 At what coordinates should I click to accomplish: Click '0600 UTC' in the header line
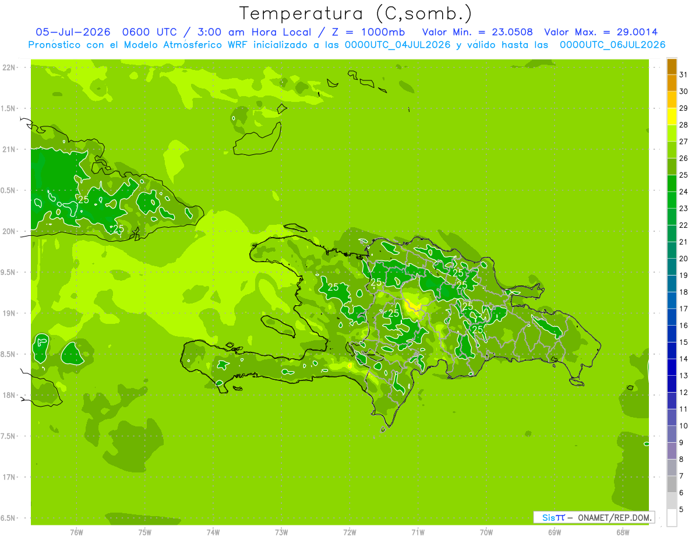150,32
